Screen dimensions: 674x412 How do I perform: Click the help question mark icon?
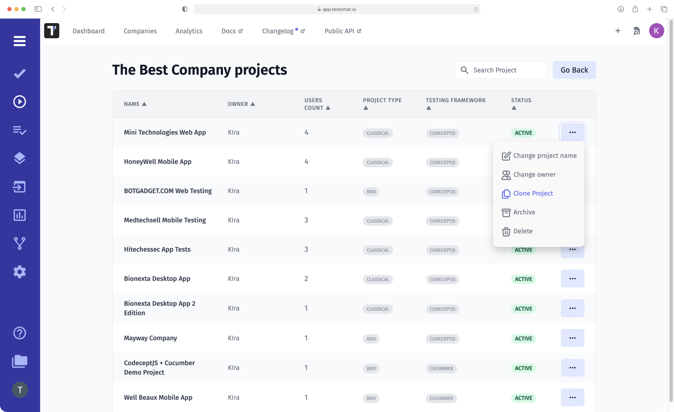coord(20,333)
